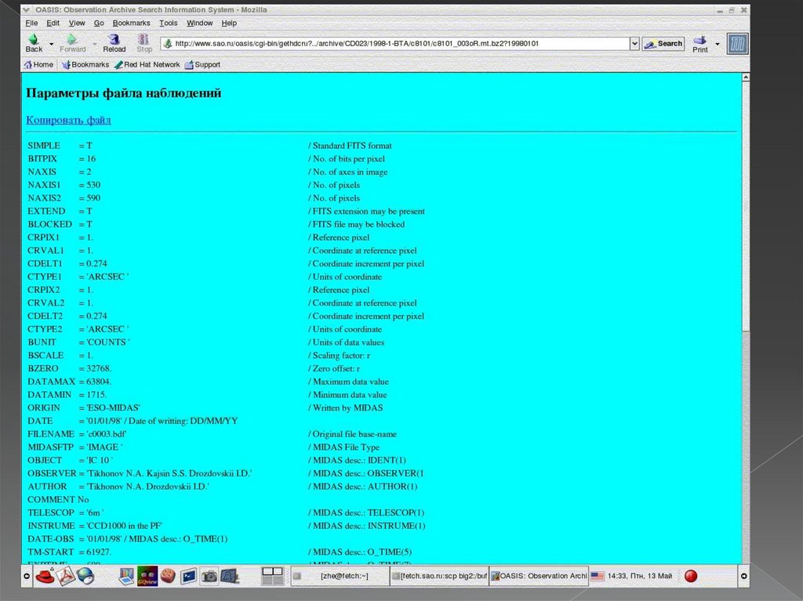Switch to the [zhe@fetch:~] terminal task
This screenshot has width=803, height=601.
point(340,576)
